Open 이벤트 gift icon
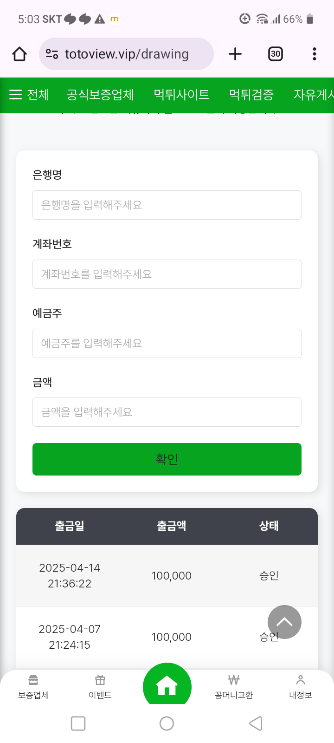334x743 pixels. 100,687
